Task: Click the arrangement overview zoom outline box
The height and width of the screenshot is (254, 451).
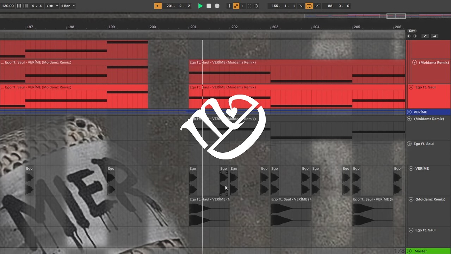Action: click(x=396, y=16)
